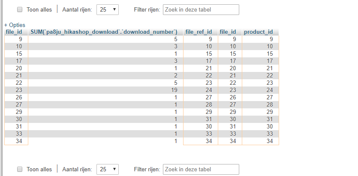
Task: Select product_id cell with value 24
Action: tap(261, 90)
